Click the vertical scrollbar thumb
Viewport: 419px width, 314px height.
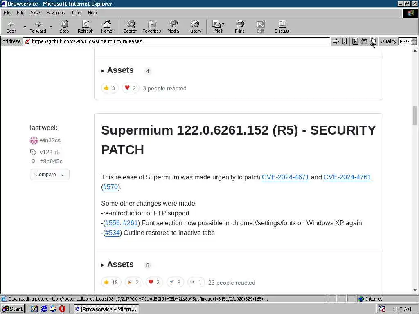point(415,115)
